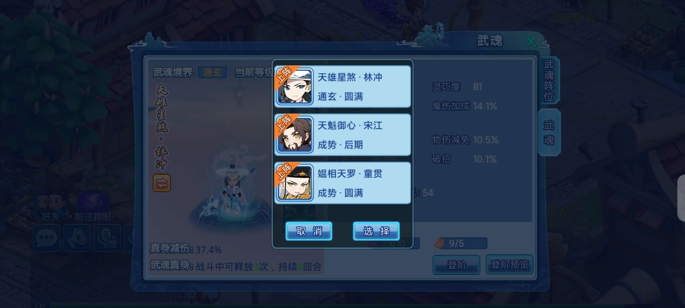685x308 pixels.
Task: Choose the 天魁御心·宋江 list entry
Action: (x=342, y=135)
